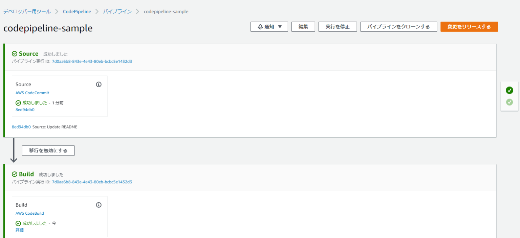Click the info icon on Source action card
520x238 pixels.
click(x=99, y=85)
